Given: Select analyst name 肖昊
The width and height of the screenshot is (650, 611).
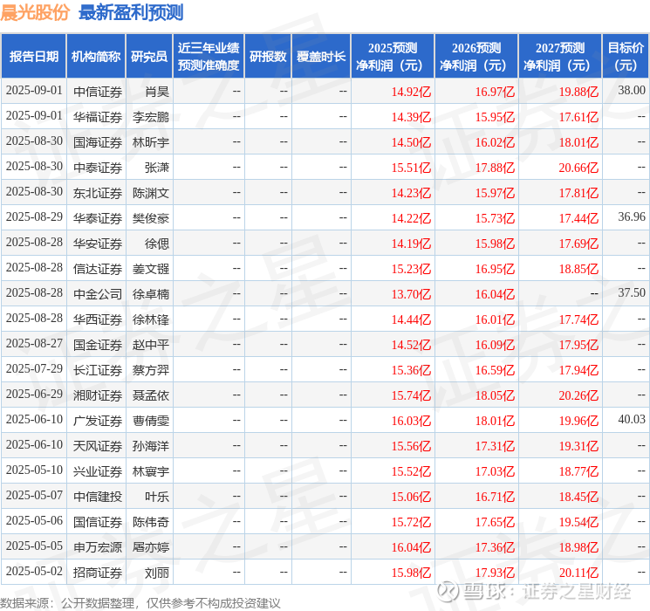Looking at the screenshot, I should pyautogui.click(x=157, y=92).
